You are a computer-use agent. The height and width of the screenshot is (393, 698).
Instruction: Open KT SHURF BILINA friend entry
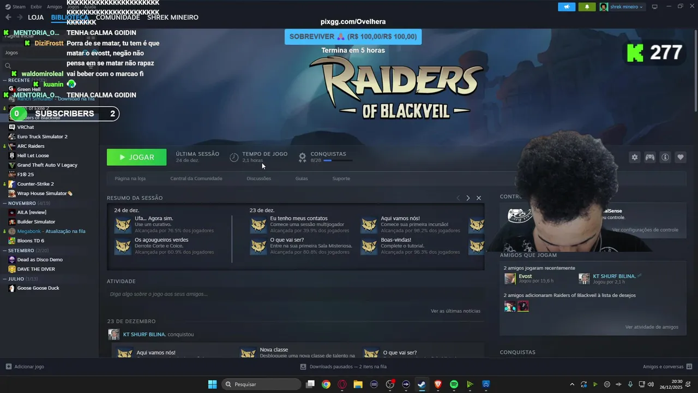(614, 276)
